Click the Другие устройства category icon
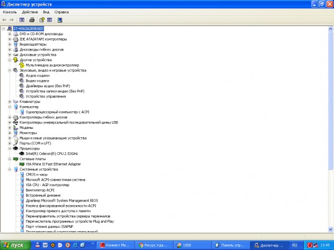Viewport: 334px width, 250px height. [x=16, y=60]
